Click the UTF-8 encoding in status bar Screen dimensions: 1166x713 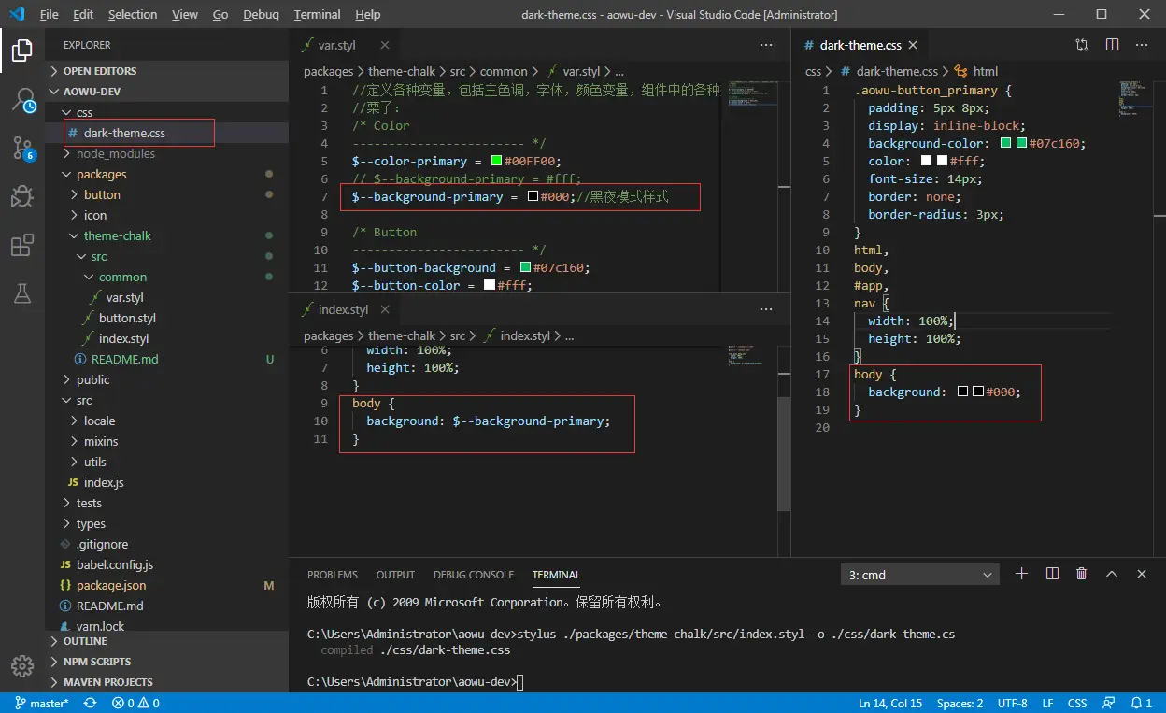coord(1012,703)
